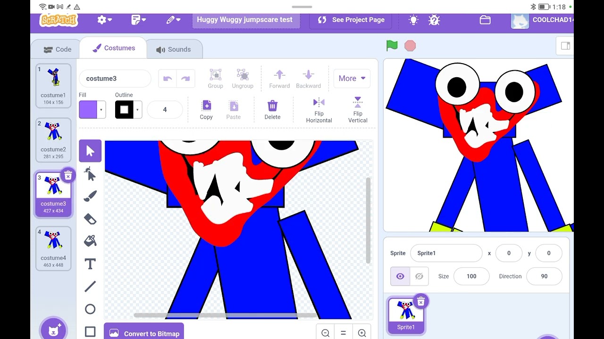Click the canvas horizontal scrollbar
The image size is (604, 339).
click(x=226, y=315)
